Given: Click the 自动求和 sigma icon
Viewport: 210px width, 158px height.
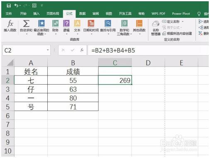Looking at the screenshot, I should (26, 24).
